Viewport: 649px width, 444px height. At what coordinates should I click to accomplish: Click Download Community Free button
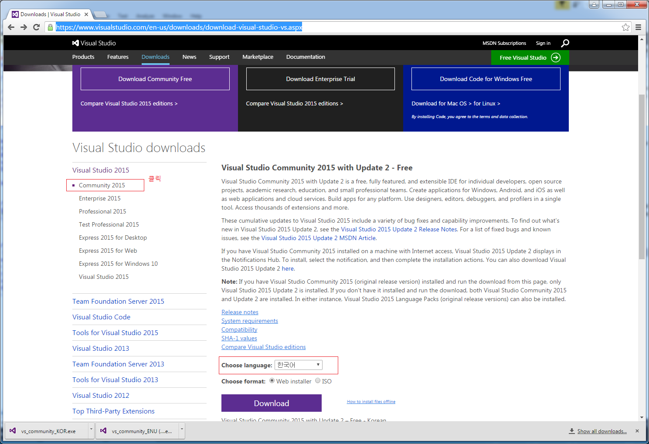155,79
